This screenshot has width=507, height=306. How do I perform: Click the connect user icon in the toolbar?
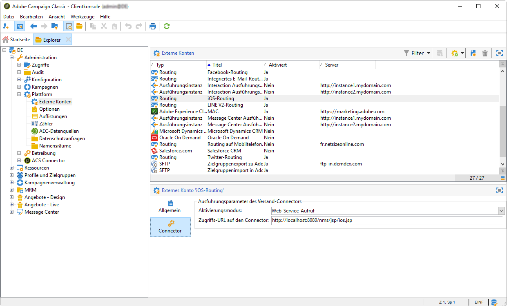[6, 26]
